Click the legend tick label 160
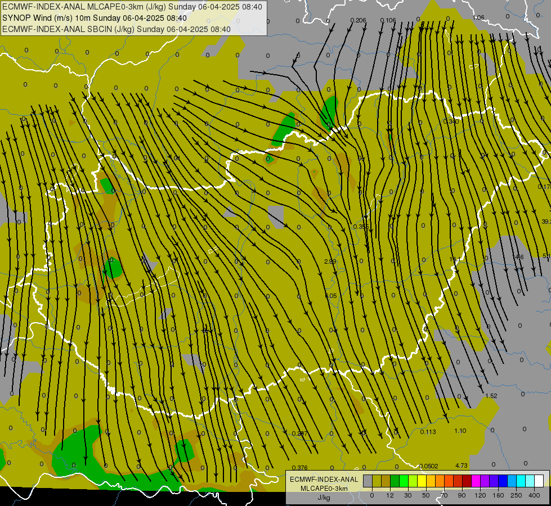 coord(498,495)
